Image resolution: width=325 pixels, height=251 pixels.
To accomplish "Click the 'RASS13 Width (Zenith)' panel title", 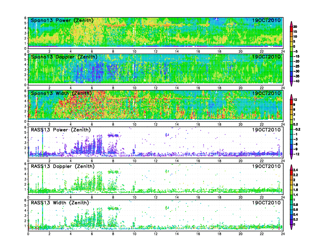I will (60, 203).
